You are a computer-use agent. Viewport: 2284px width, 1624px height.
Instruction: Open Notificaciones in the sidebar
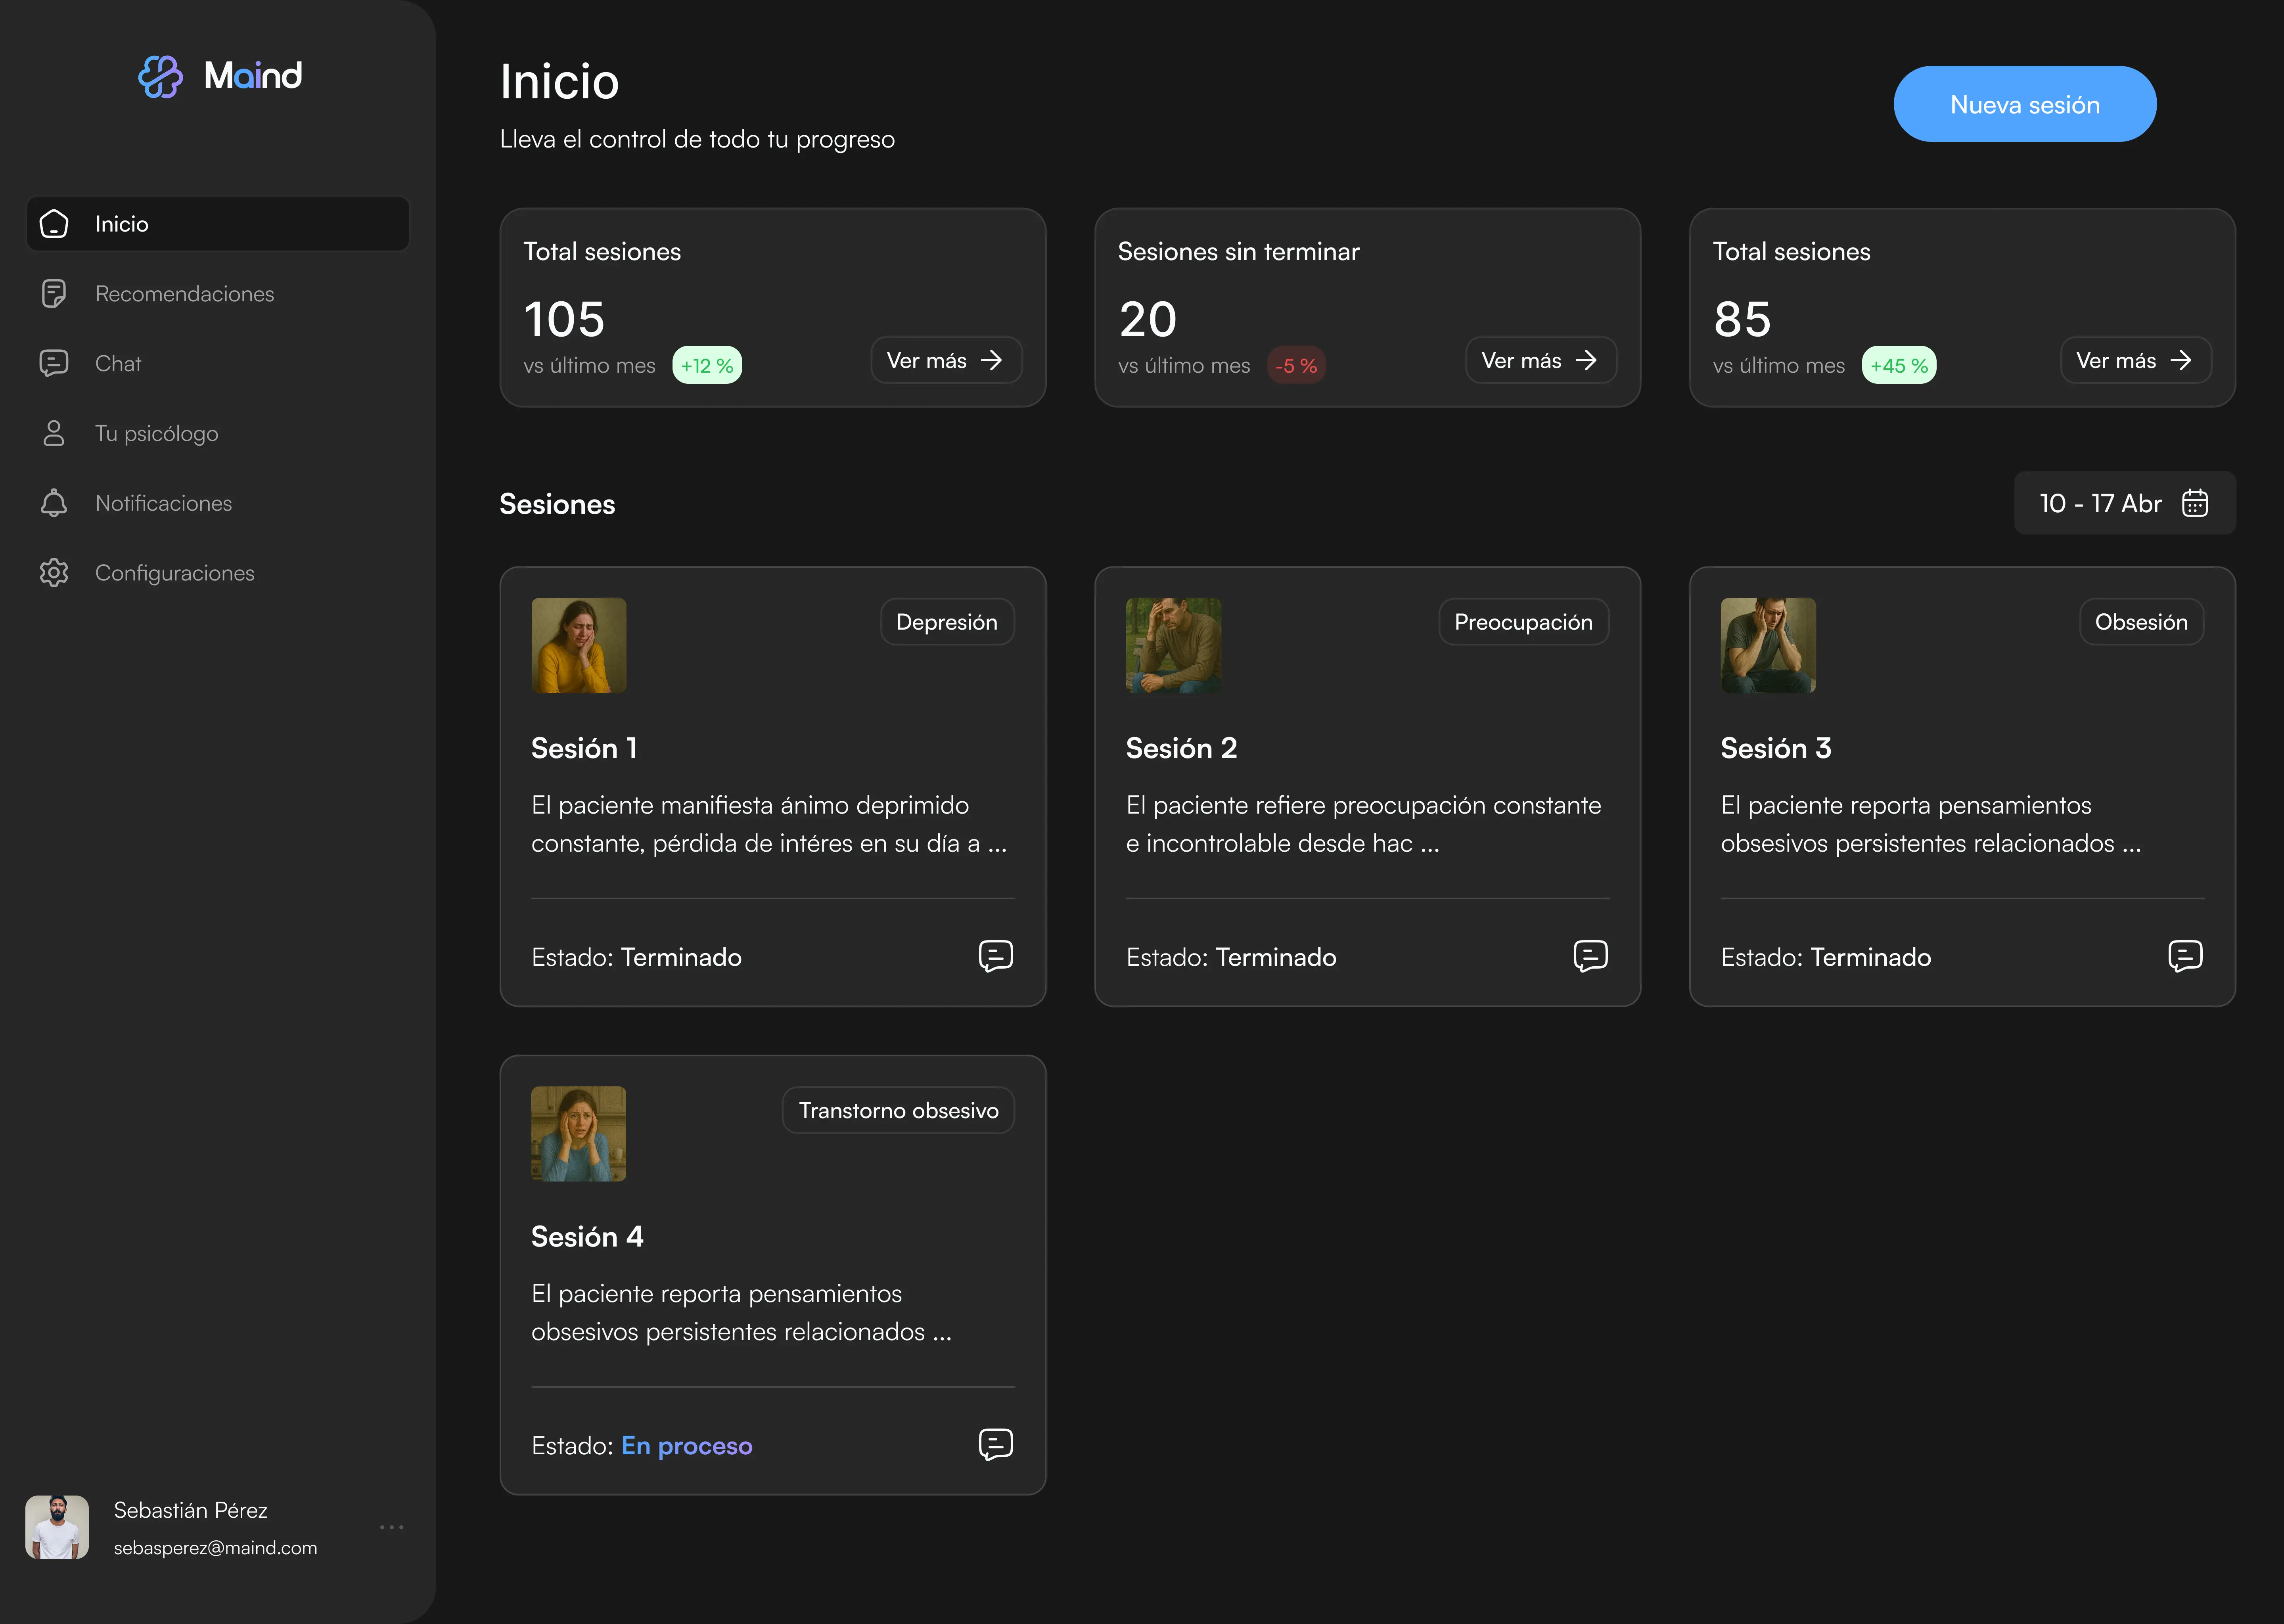(x=218, y=503)
